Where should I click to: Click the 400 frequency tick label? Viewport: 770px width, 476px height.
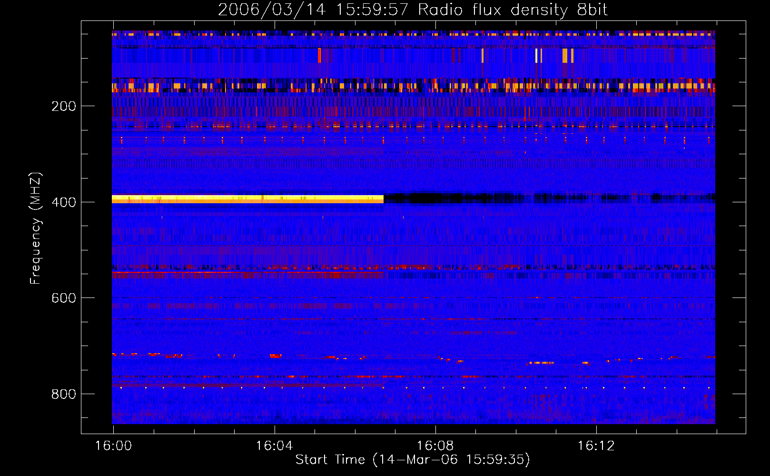[64, 202]
